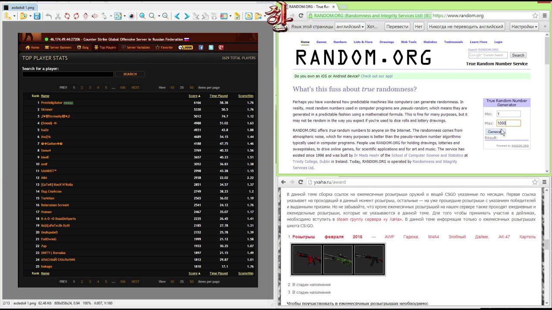Image resolution: width=552 pixels, height=310 pixels.
Task: Click the Save icon in image viewer toolbar
Action: click(37, 16)
